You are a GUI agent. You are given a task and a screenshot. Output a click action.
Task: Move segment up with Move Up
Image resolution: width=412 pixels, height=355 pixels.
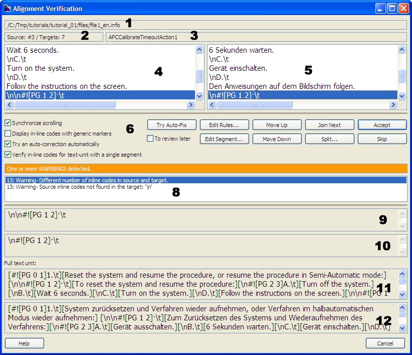pyautogui.click(x=276, y=125)
